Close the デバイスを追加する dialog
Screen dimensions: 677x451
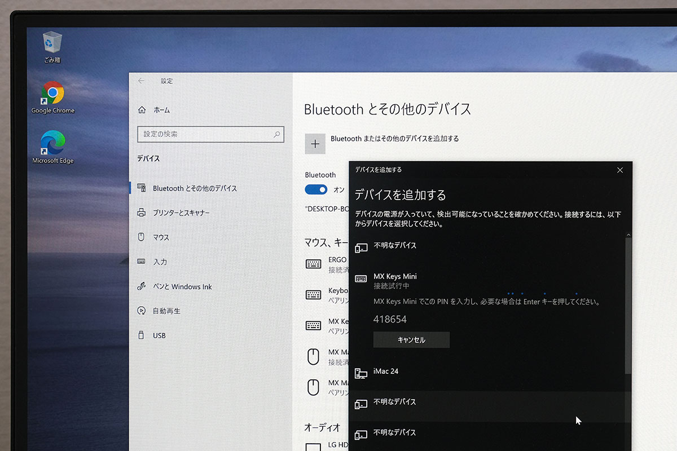[x=620, y=170]
